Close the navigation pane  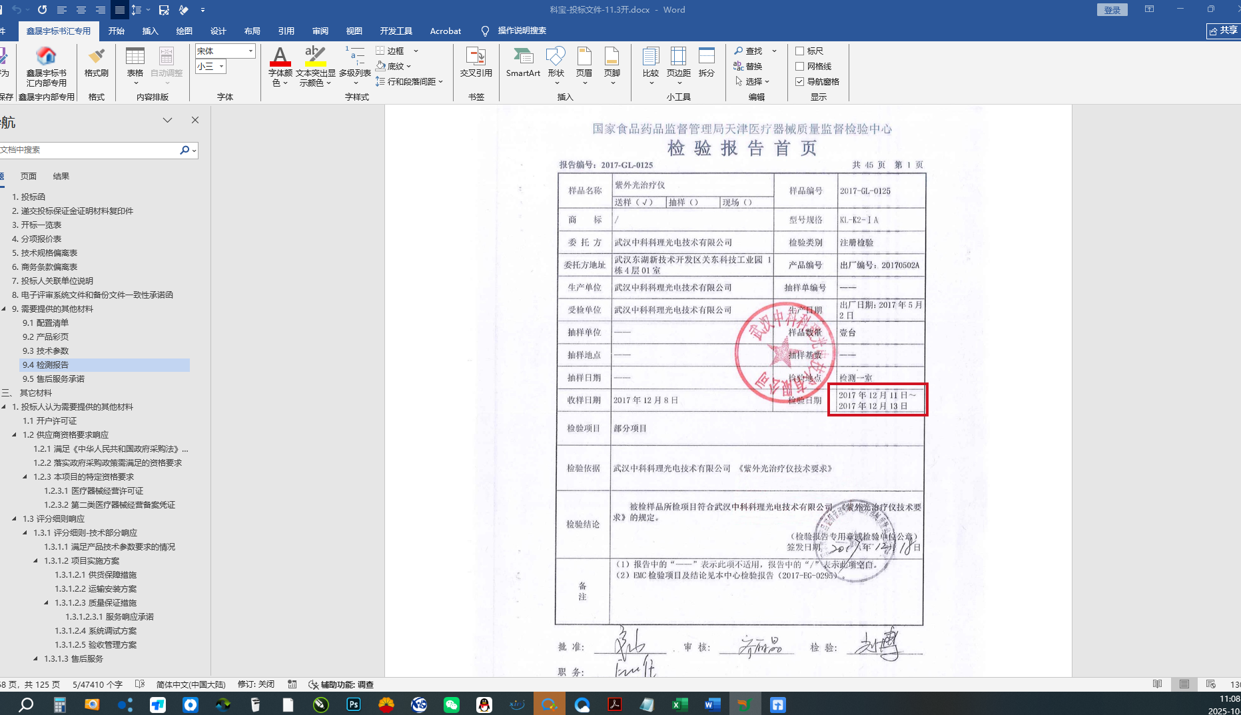pos(195,120)
